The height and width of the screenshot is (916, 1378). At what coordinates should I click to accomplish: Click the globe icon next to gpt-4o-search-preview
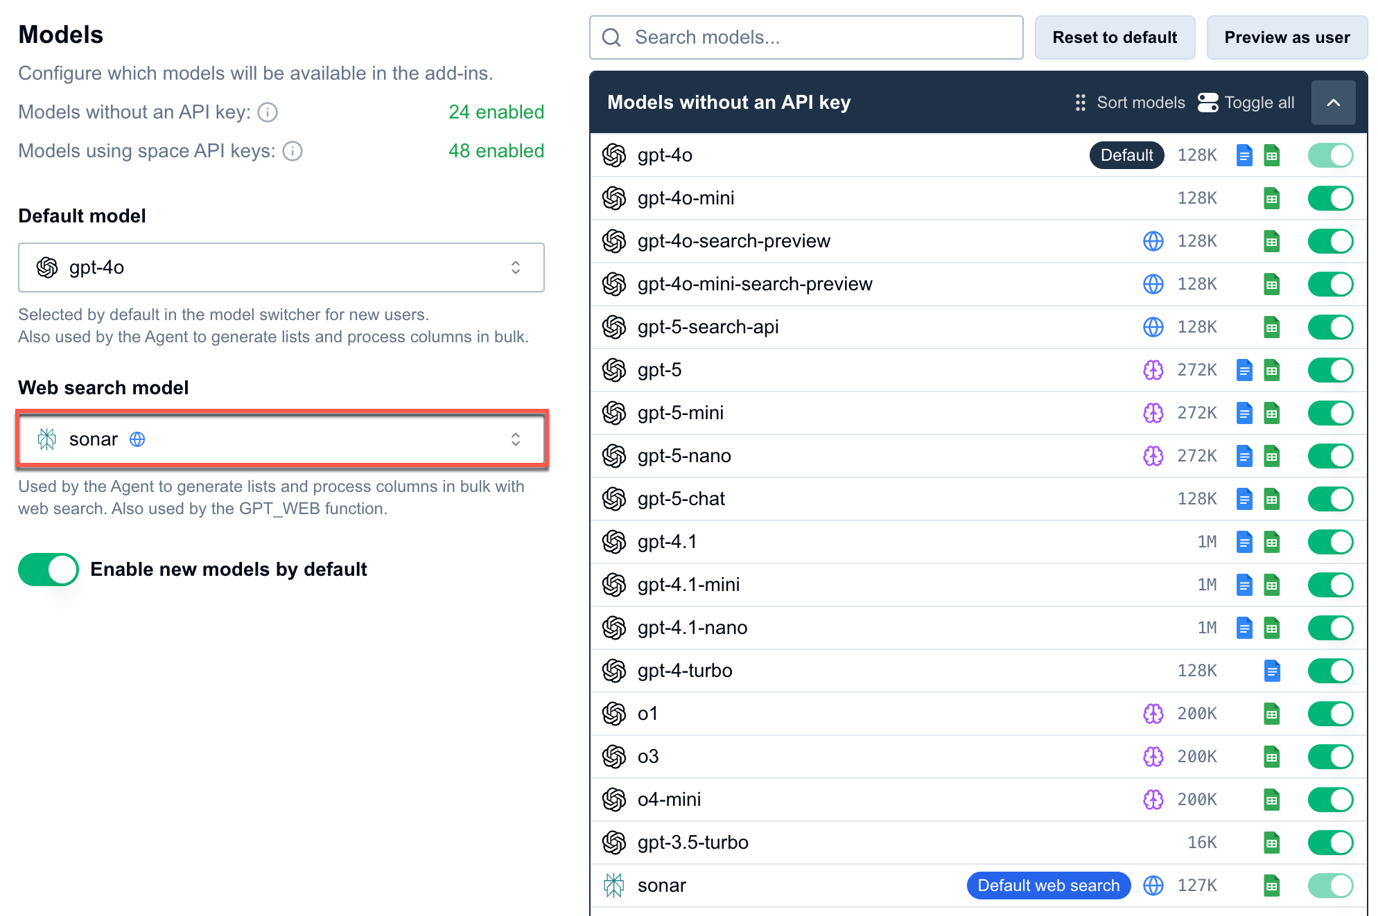1153,241
